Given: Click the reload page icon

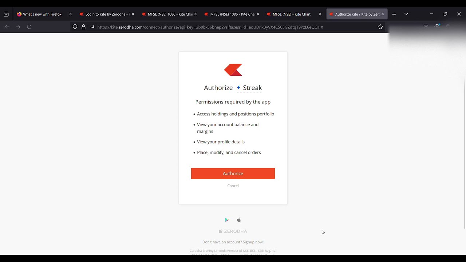Looking at the screenshot, I should [x=29, y=27].
